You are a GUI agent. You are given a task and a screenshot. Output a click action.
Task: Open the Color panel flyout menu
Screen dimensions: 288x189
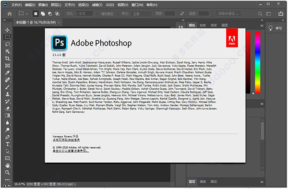click(x=262, y=25)
